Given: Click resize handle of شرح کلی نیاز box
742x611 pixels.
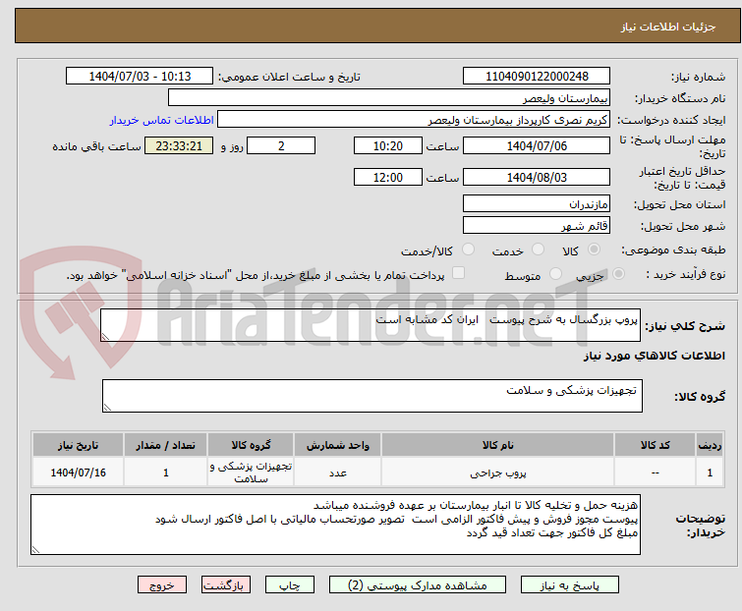Looking at the screenshot, I should [x=105, y=337].
